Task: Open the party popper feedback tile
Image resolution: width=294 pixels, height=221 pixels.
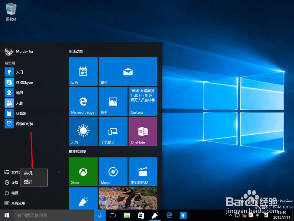Action: click(83, 198)
